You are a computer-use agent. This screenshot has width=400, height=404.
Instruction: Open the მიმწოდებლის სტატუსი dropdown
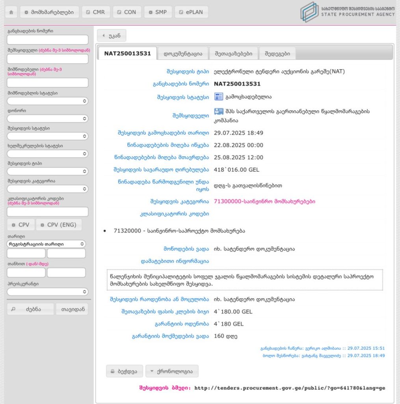[47, 101]
